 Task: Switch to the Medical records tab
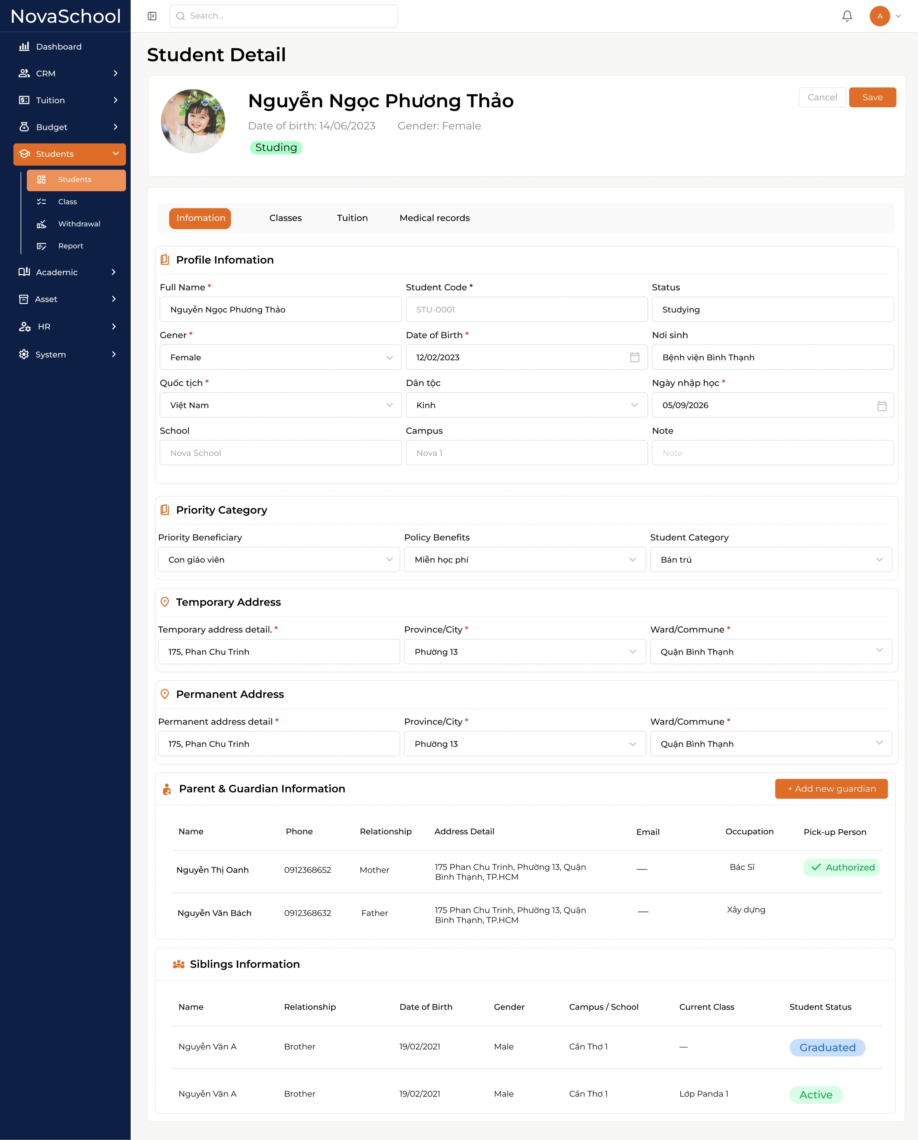pyautogui.click(x=435, y=218)
